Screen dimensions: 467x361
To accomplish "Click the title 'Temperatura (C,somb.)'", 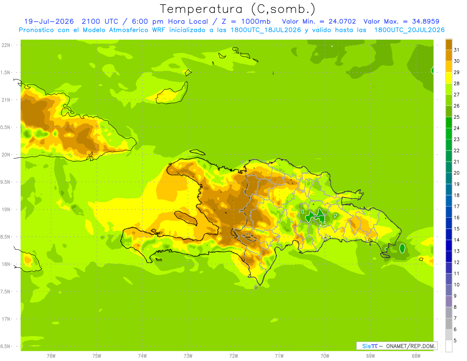I will point(238,9).
